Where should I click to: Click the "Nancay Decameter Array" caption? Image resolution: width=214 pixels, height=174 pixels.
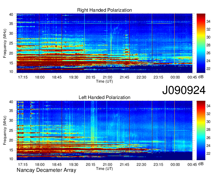point(46,170)
